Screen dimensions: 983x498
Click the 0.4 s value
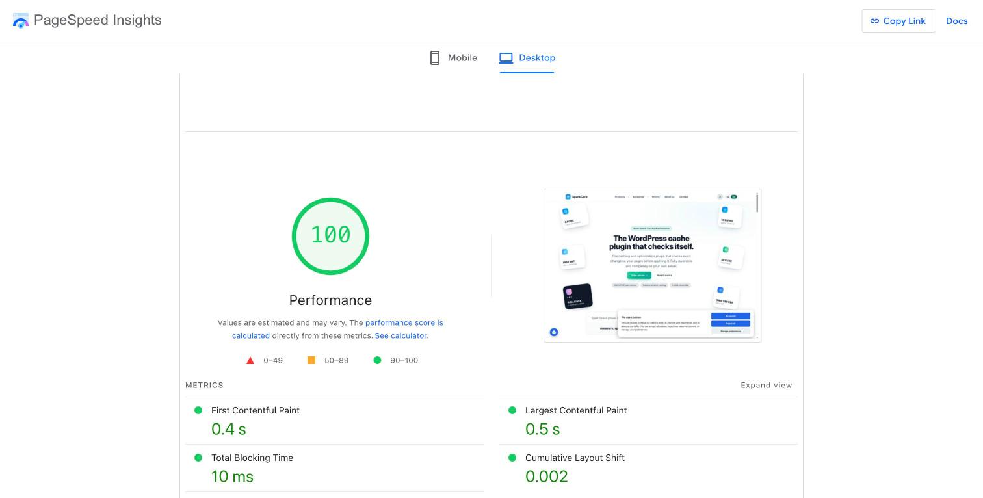[x=229, y=429]
